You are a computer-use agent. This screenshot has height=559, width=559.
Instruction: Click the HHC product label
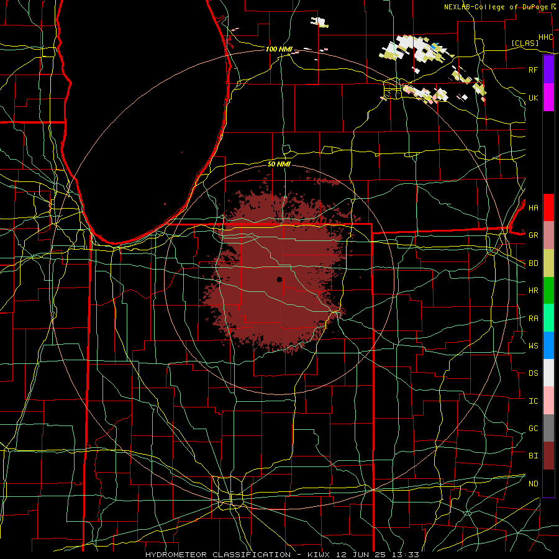(x=545, y=37)
